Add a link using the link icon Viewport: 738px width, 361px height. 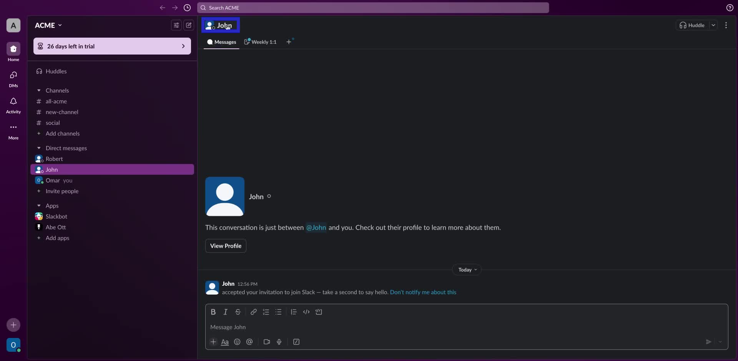click(253, 312)
